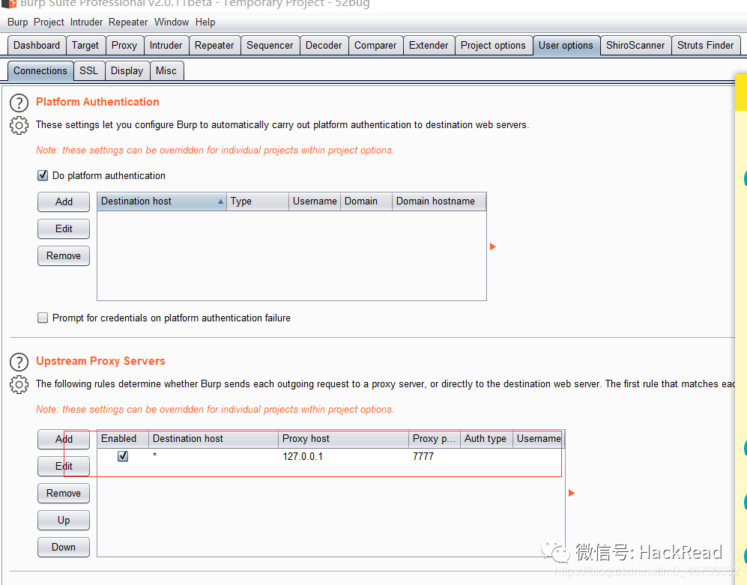Switch to the Display sub-tab
Image resolution: width=747 pixels, height=585 pixels.
tap(127, 70)
